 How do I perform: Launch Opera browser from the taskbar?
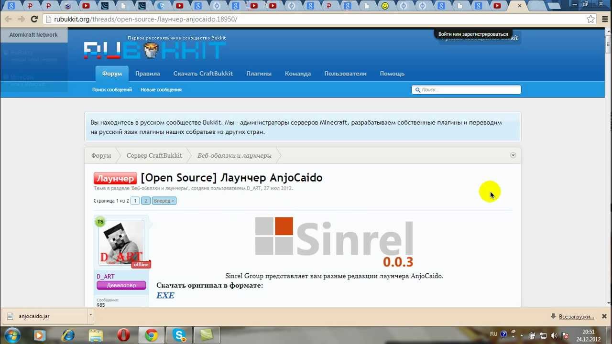(123, 335)
